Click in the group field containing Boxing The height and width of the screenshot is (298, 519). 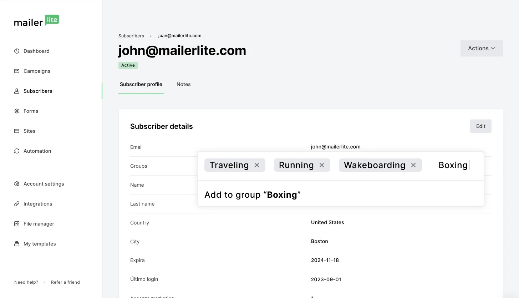453,165
